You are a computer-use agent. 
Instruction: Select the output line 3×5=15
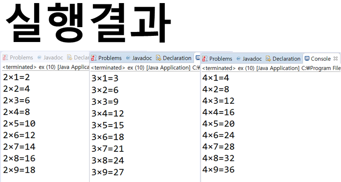click(108, 125)
